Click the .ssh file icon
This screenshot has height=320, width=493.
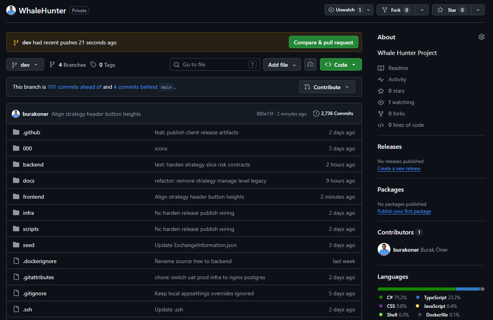16,309
